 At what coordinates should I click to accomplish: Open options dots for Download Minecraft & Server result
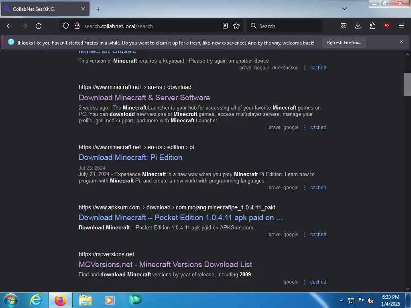point(305,128)
